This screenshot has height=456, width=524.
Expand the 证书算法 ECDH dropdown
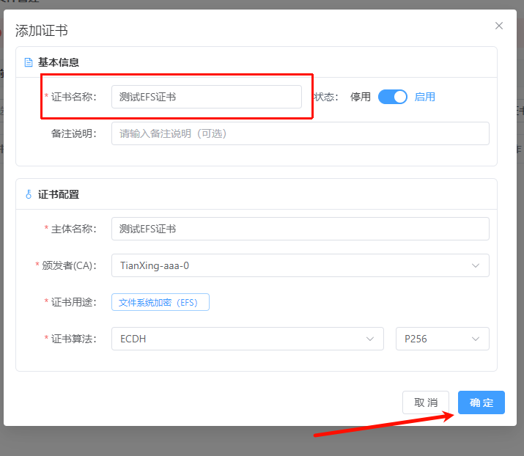247,339
